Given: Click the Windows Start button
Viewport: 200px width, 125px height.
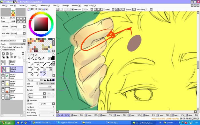Looking at the screenshot, I should coord(7,122).
